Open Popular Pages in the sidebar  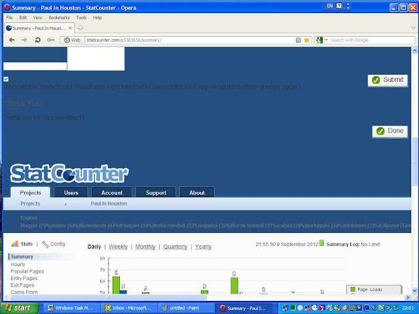coord(27,271)
